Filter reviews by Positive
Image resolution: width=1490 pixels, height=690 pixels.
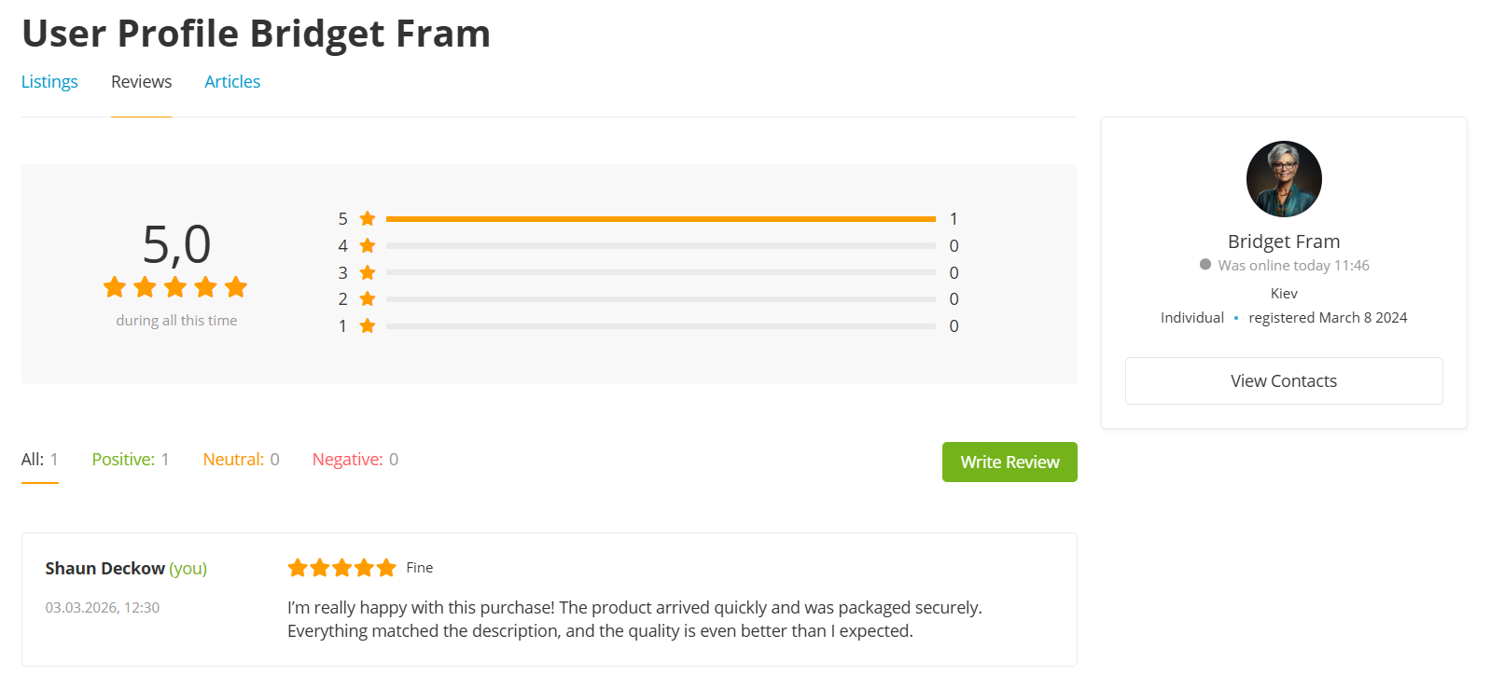tap(131, 460)
